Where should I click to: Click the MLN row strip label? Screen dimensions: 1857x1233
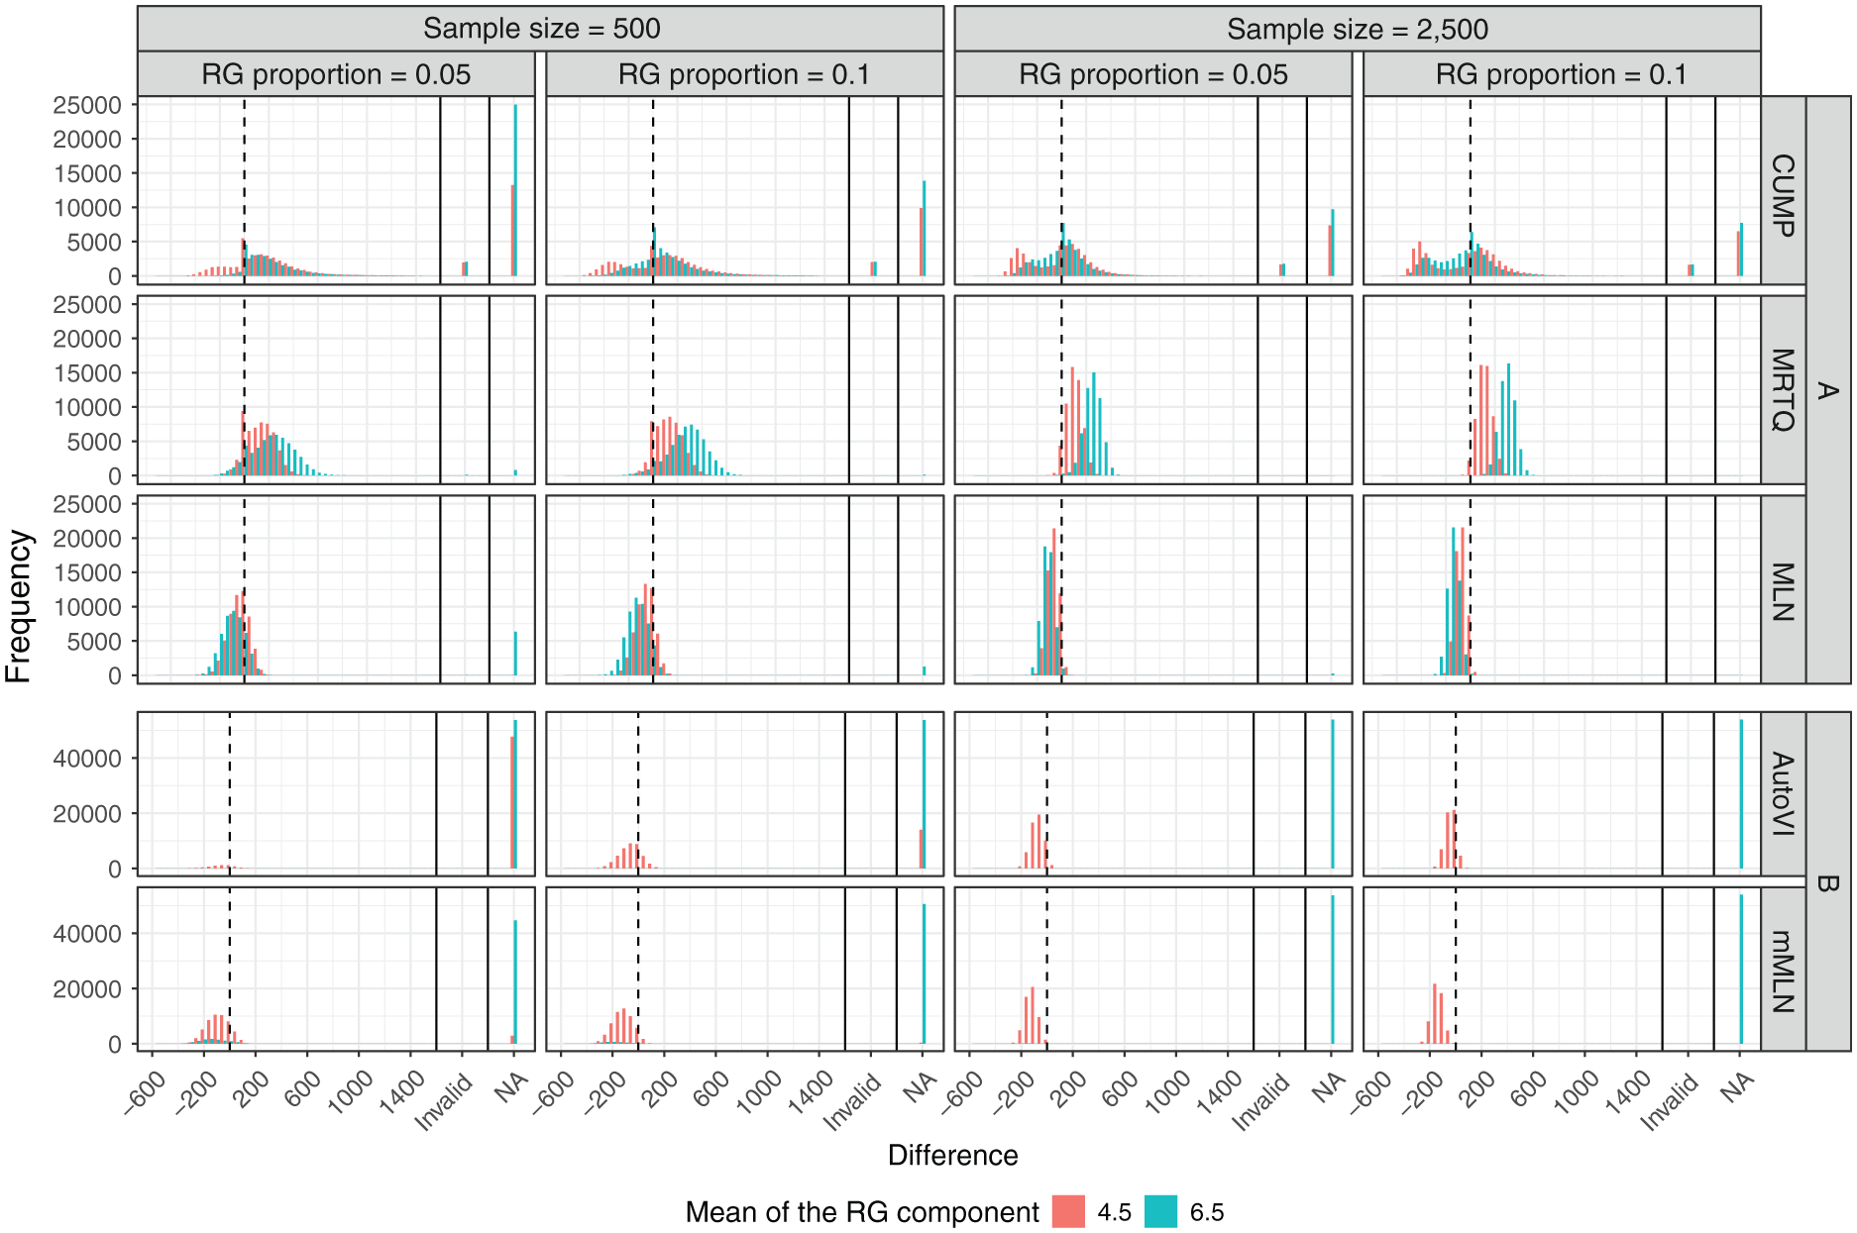tap(1783, 591)
